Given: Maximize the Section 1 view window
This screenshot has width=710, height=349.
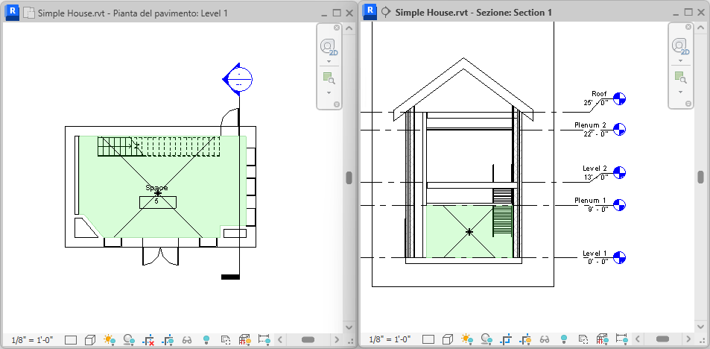Looking at the screenshot, I should coord(688,13).
